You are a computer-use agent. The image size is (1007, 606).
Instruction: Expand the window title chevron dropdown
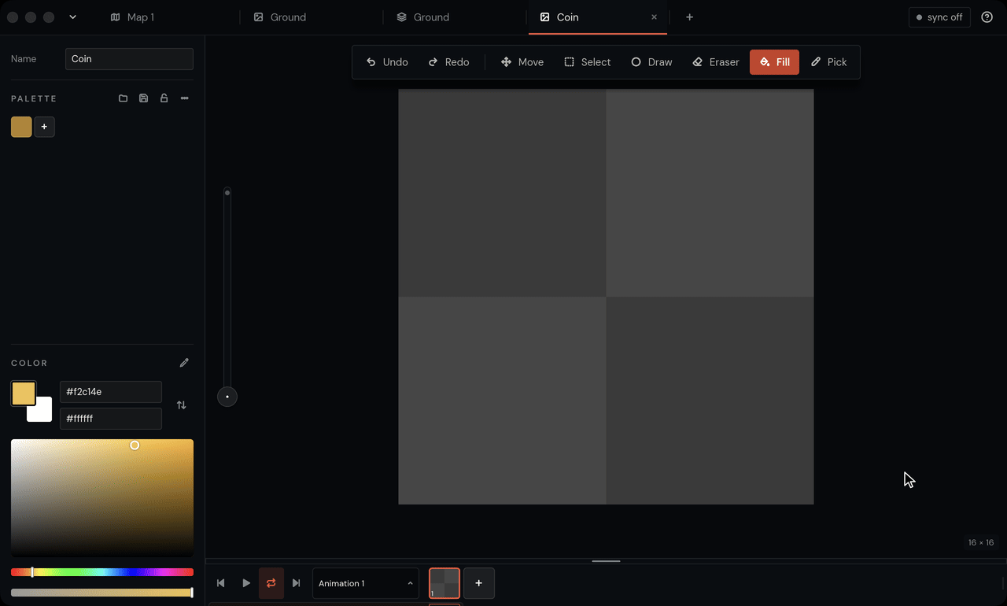point(72,17)
